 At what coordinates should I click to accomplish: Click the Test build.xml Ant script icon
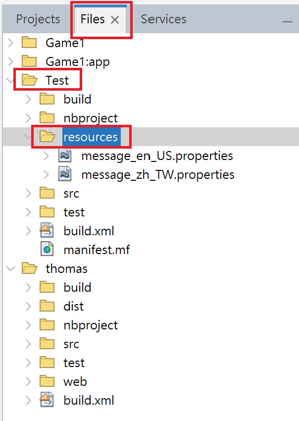point(47,231)
